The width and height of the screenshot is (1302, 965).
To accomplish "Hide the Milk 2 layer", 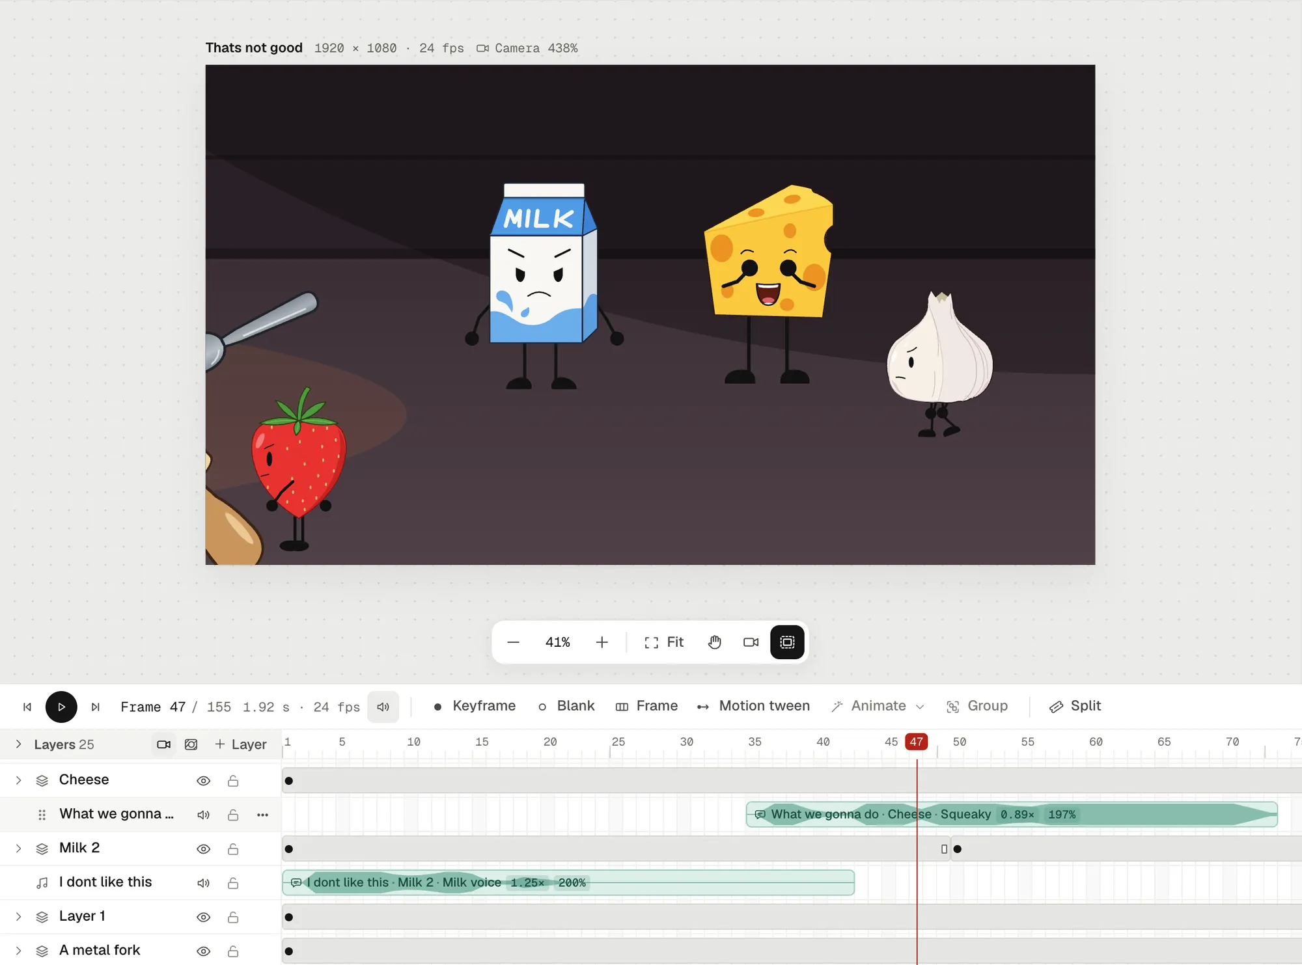I will [x=203, y=849].
